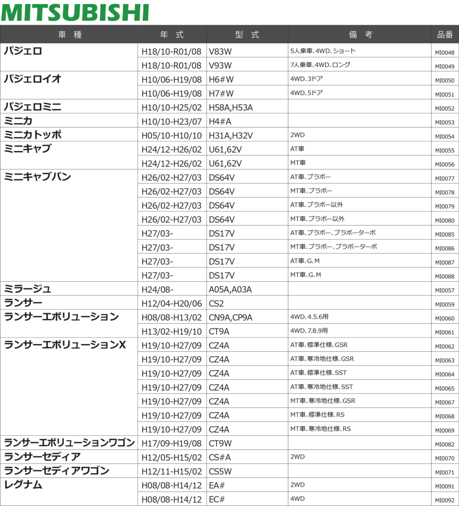
Task: Click the レグナム vehicle name
Action: point(23,485)
